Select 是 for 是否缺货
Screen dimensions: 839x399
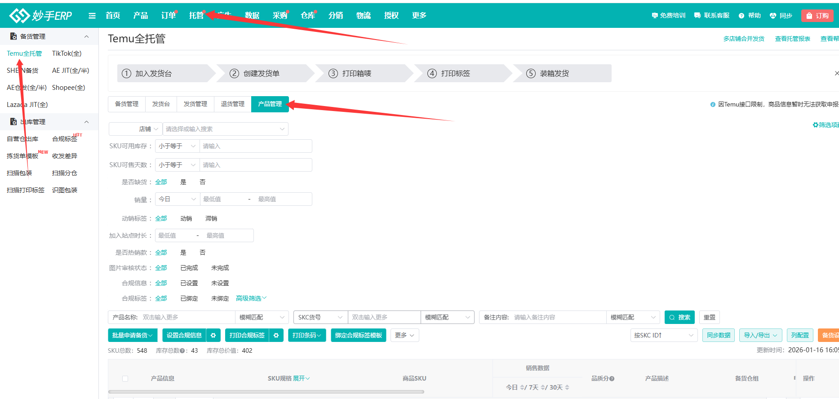[x=183, y=182]
